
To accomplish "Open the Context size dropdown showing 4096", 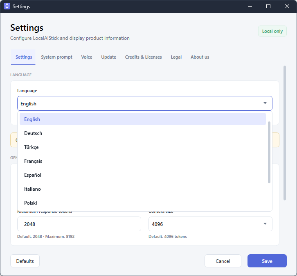I will pyautogui.click(x=210, y=224).
